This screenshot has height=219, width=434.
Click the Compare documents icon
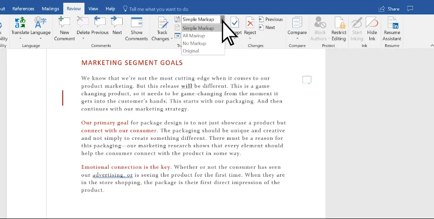(x=297, y=23)
